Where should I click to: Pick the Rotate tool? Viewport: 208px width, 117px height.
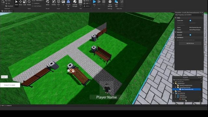pos(29,3)
